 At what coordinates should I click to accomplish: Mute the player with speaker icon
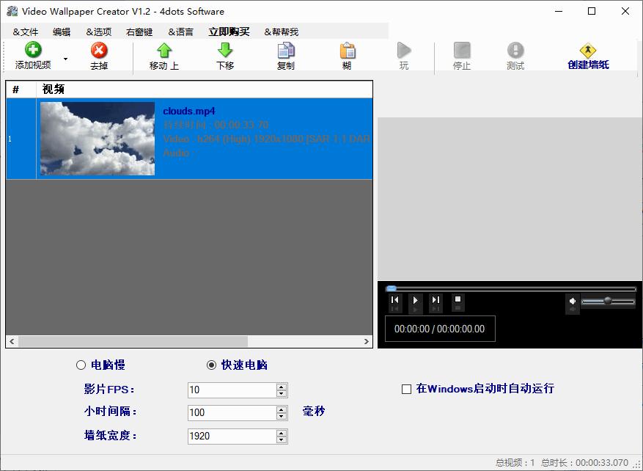tap(573, 301)
